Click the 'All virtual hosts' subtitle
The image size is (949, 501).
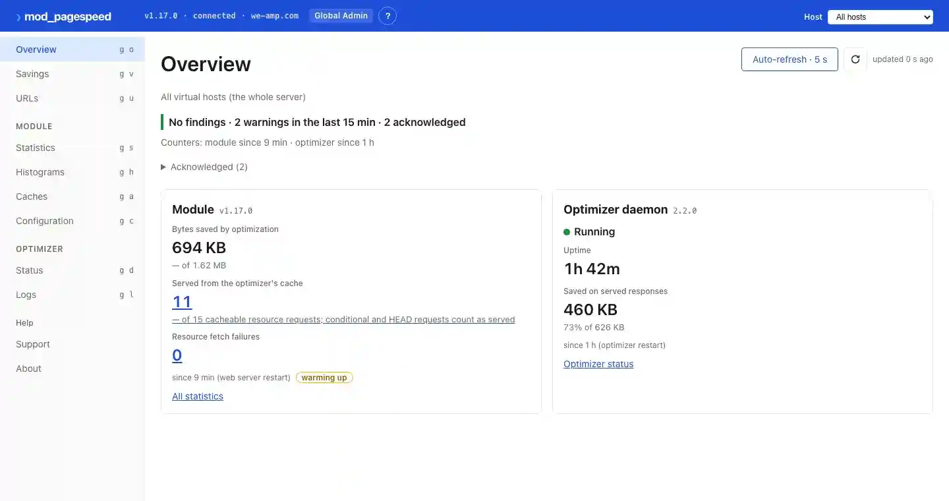tap(233, 97)
